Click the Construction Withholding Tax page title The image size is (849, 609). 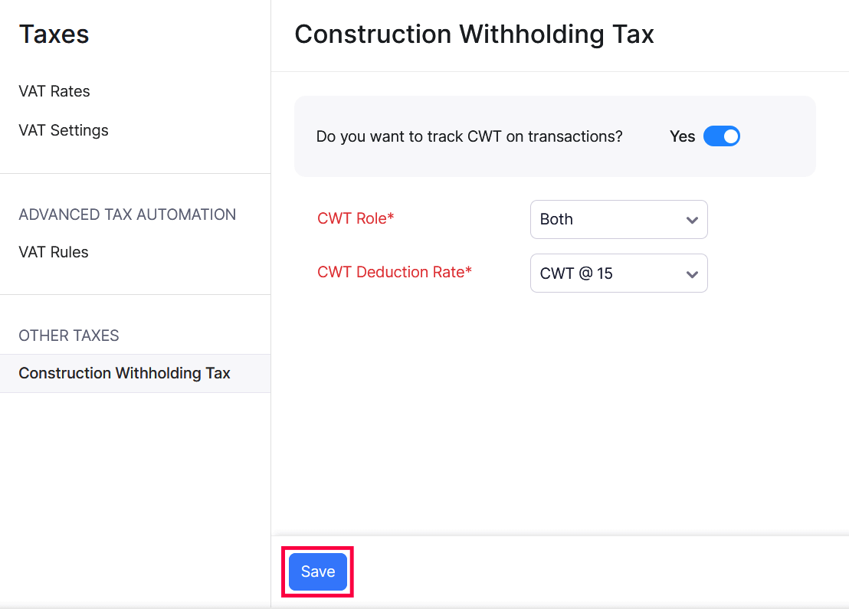pyautogui.click(x=474, y=34)
